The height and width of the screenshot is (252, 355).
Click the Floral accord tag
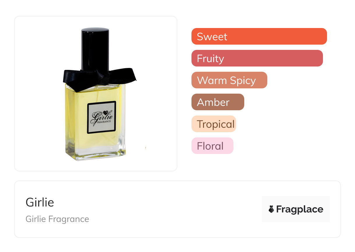[x=212, y=146]
